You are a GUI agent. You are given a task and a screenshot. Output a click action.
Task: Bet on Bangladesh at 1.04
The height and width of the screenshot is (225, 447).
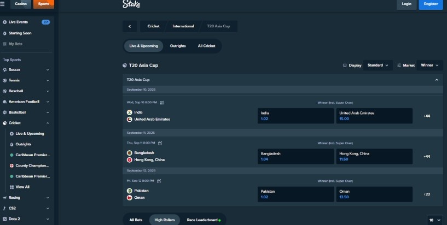point(295,156)
